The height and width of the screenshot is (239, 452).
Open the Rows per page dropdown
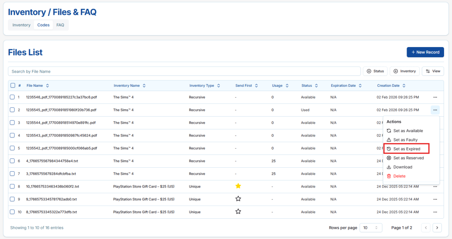click(x=371, y=228)
